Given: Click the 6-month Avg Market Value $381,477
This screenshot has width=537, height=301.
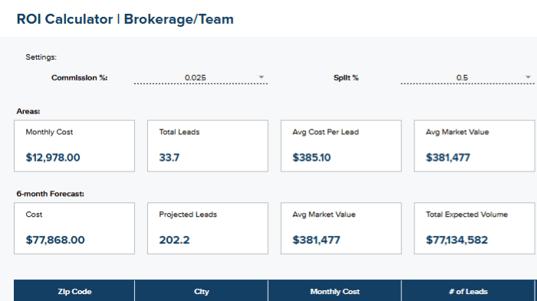Looking at the screenshot, I should pyautogui.click(x=316, y=240).
